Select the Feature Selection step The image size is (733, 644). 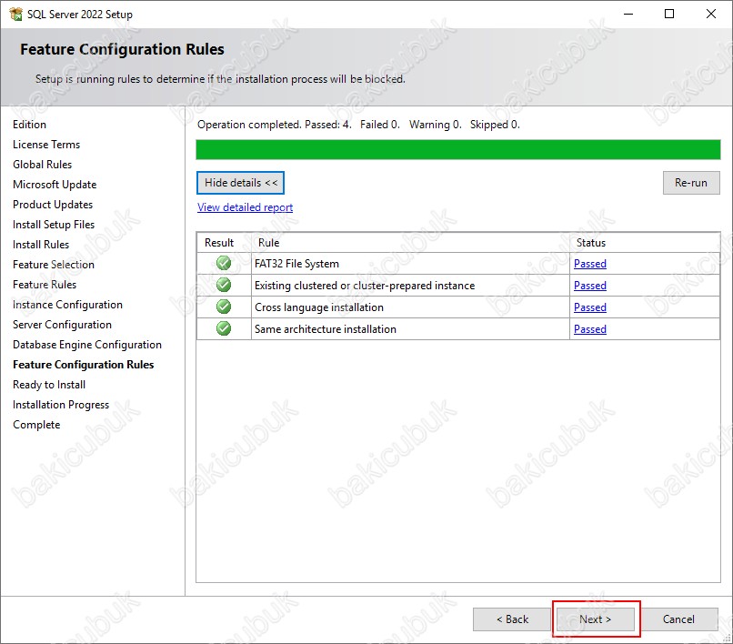pyautogui.click(x=54, y=265)
